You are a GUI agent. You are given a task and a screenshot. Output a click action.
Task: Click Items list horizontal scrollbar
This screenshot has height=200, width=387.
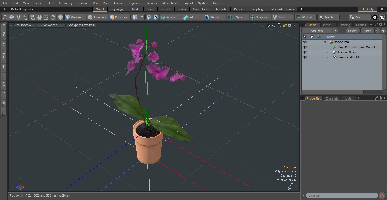(333, 92)
